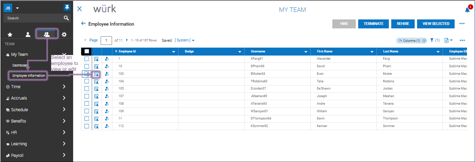Screen dimensions: 475x162
Task: Open the Username column dropdown
Action: pos(306,52)
